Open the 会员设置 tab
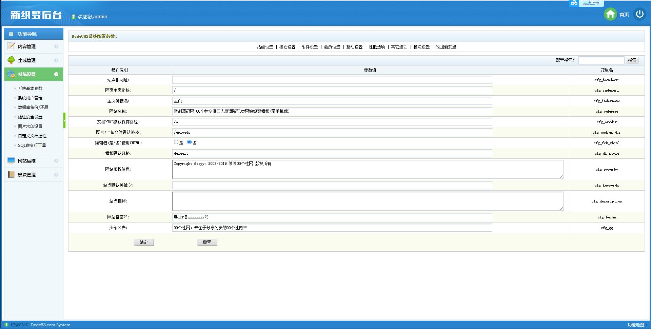 332,47
